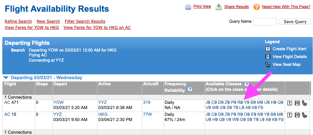Image resolution: width=313 pixels, height=135 pixels.
Task: Open Filter Search Results link
Action: 85,21
